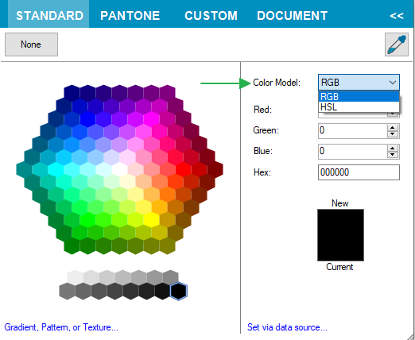Select the white center hexagon swatch

[119, 169]
